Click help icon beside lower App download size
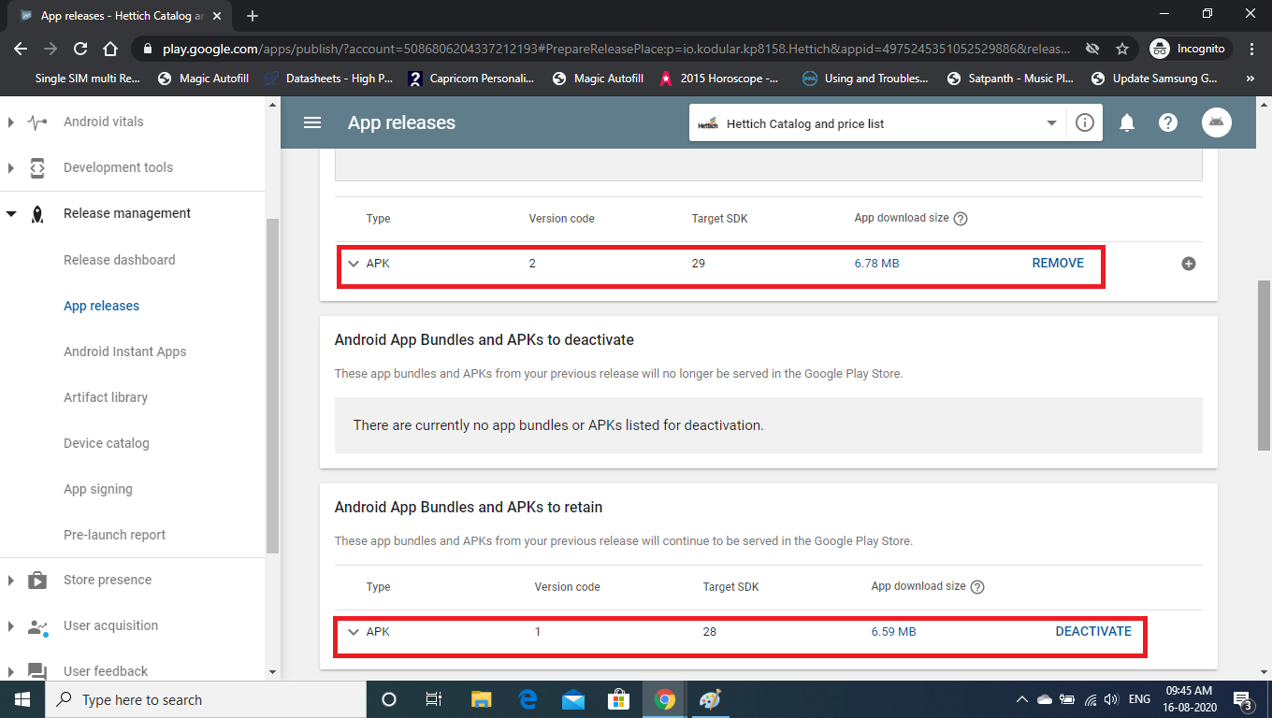This screenshot has width=1272, height=718. coord(977,587)
